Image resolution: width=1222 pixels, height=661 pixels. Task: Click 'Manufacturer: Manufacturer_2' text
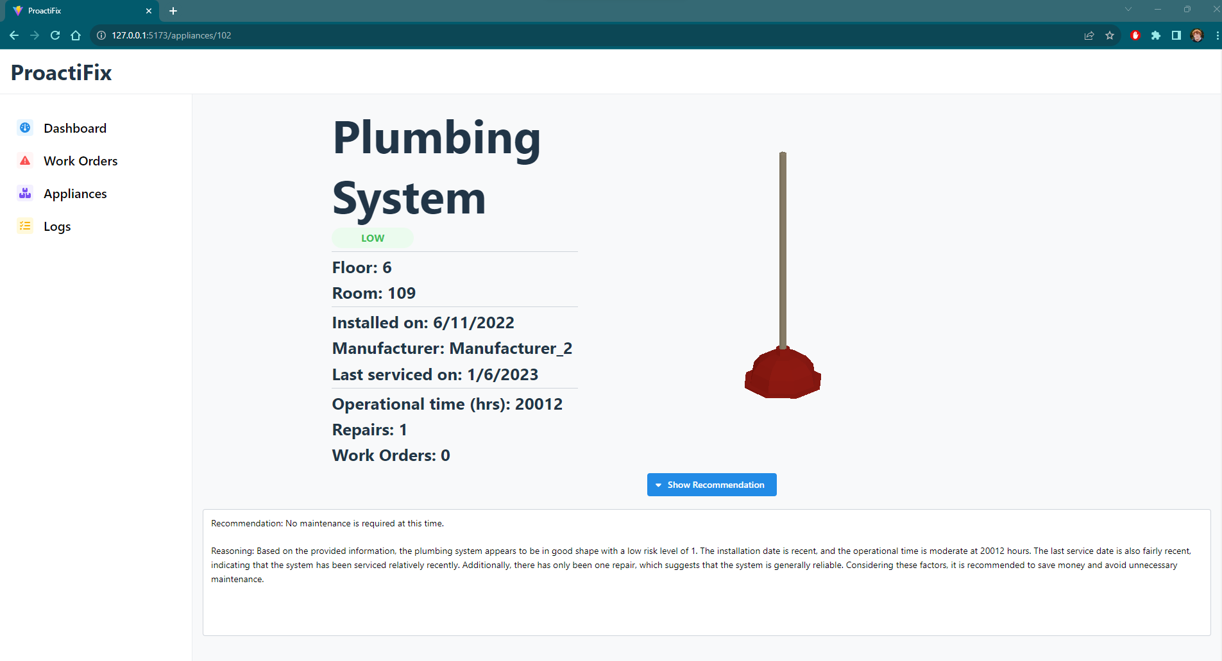coord(452,348)
